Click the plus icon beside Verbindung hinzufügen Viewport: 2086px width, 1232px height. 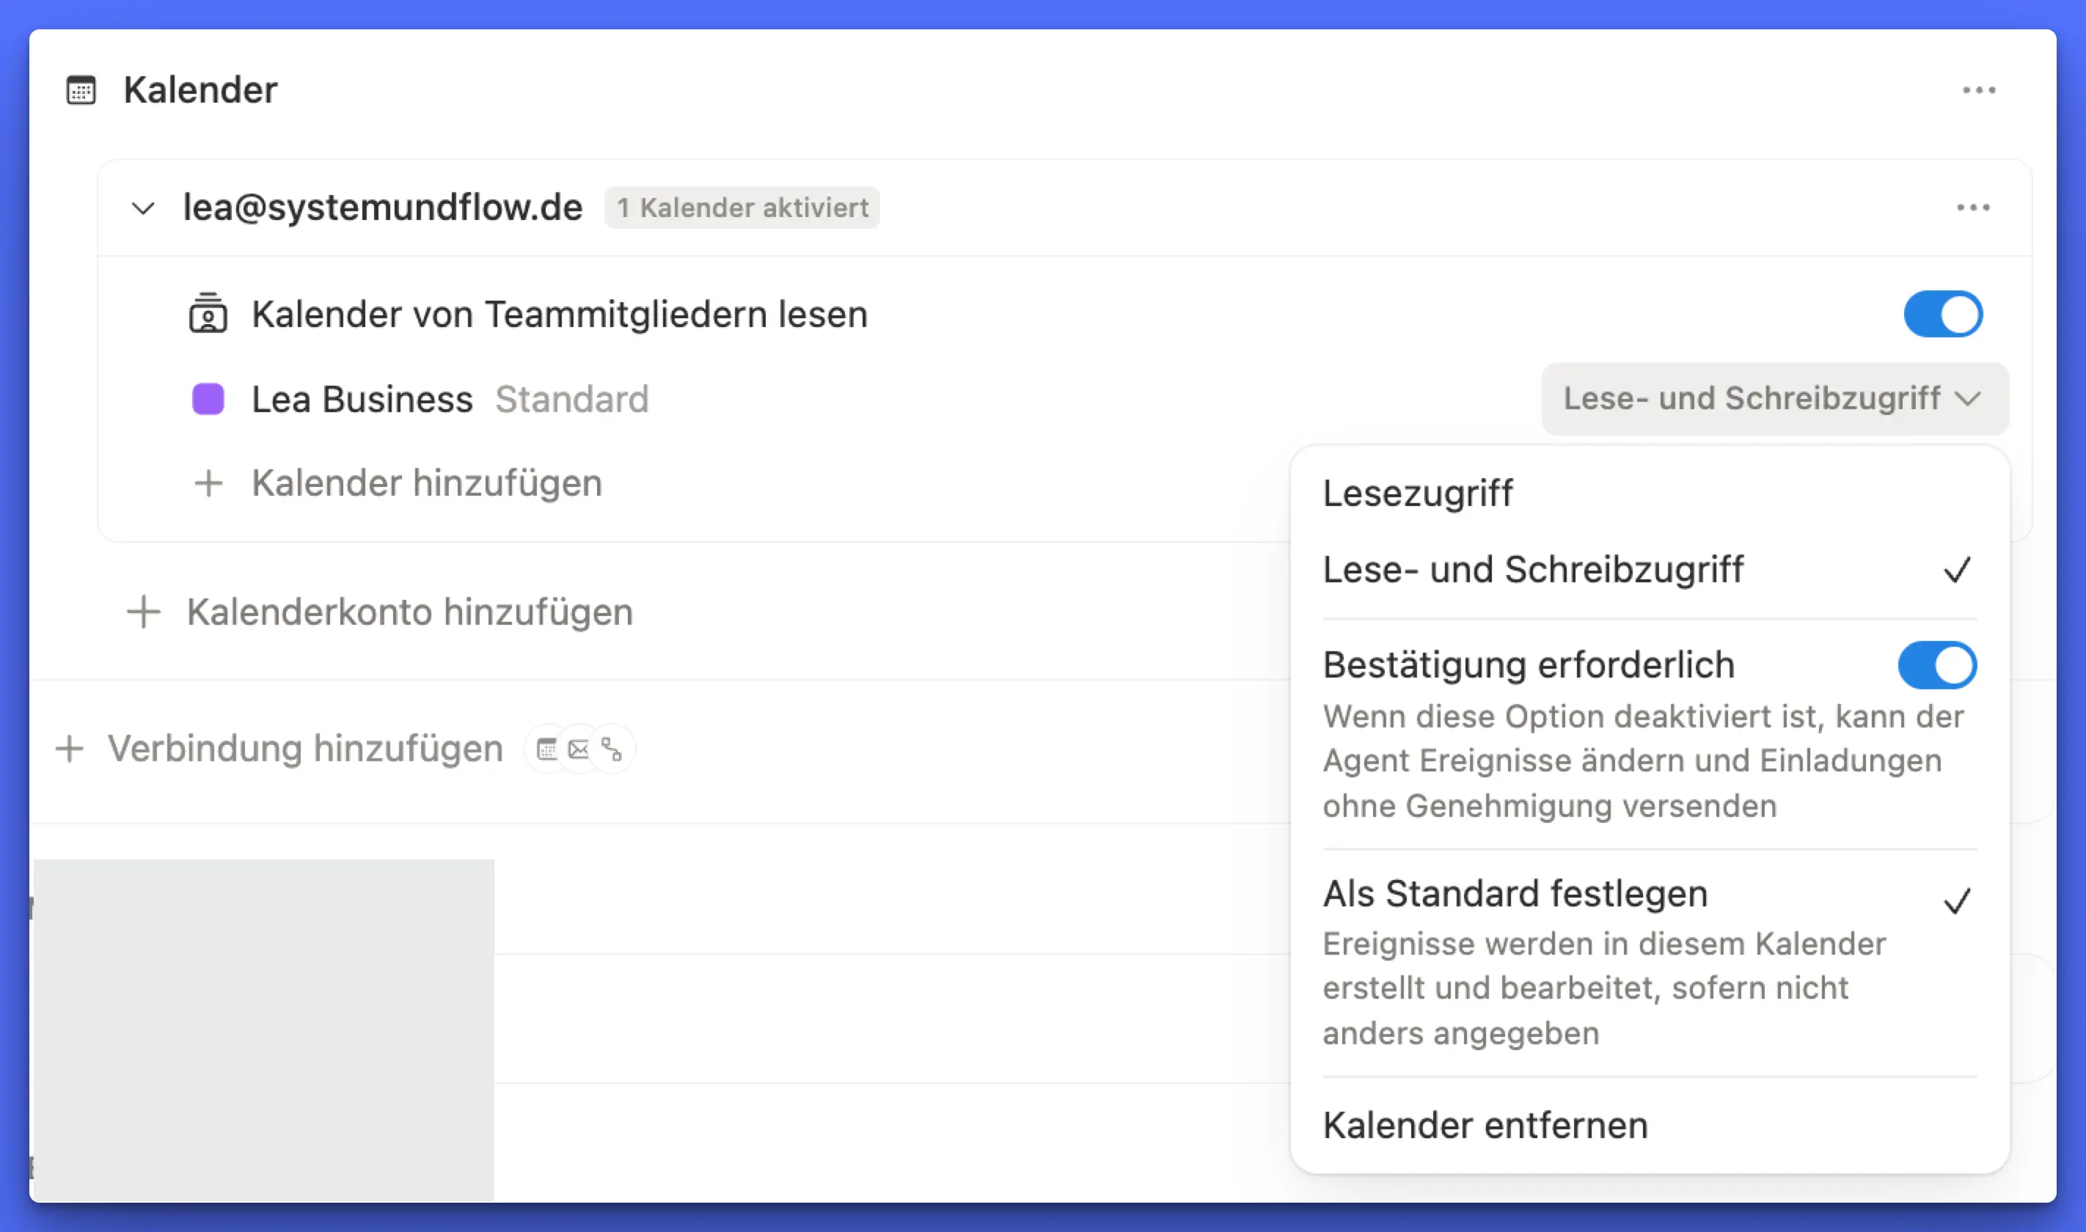(x=70, y=749)
